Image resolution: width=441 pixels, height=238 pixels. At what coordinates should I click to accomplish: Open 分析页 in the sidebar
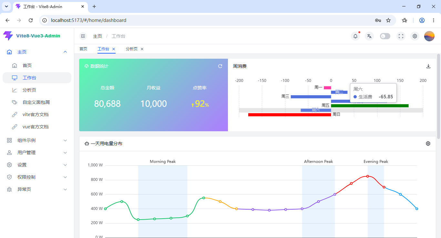point(37,90)
